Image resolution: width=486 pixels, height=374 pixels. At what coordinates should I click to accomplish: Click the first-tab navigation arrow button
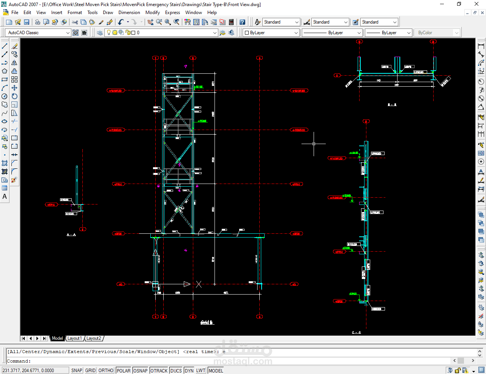point(24,338)
